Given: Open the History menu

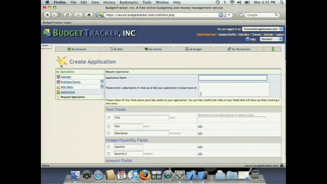Looking at the screenshot, I should 109,2.
